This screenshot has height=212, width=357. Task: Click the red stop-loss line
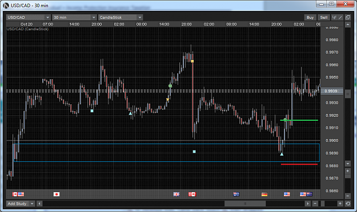pos(299,164)
